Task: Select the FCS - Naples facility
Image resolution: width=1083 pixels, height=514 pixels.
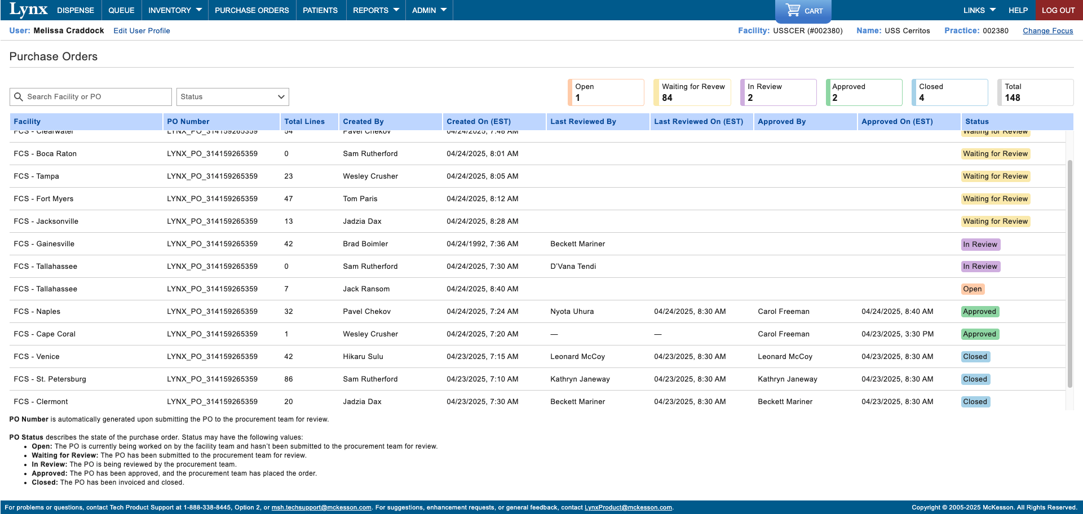Action: point(37,312)
